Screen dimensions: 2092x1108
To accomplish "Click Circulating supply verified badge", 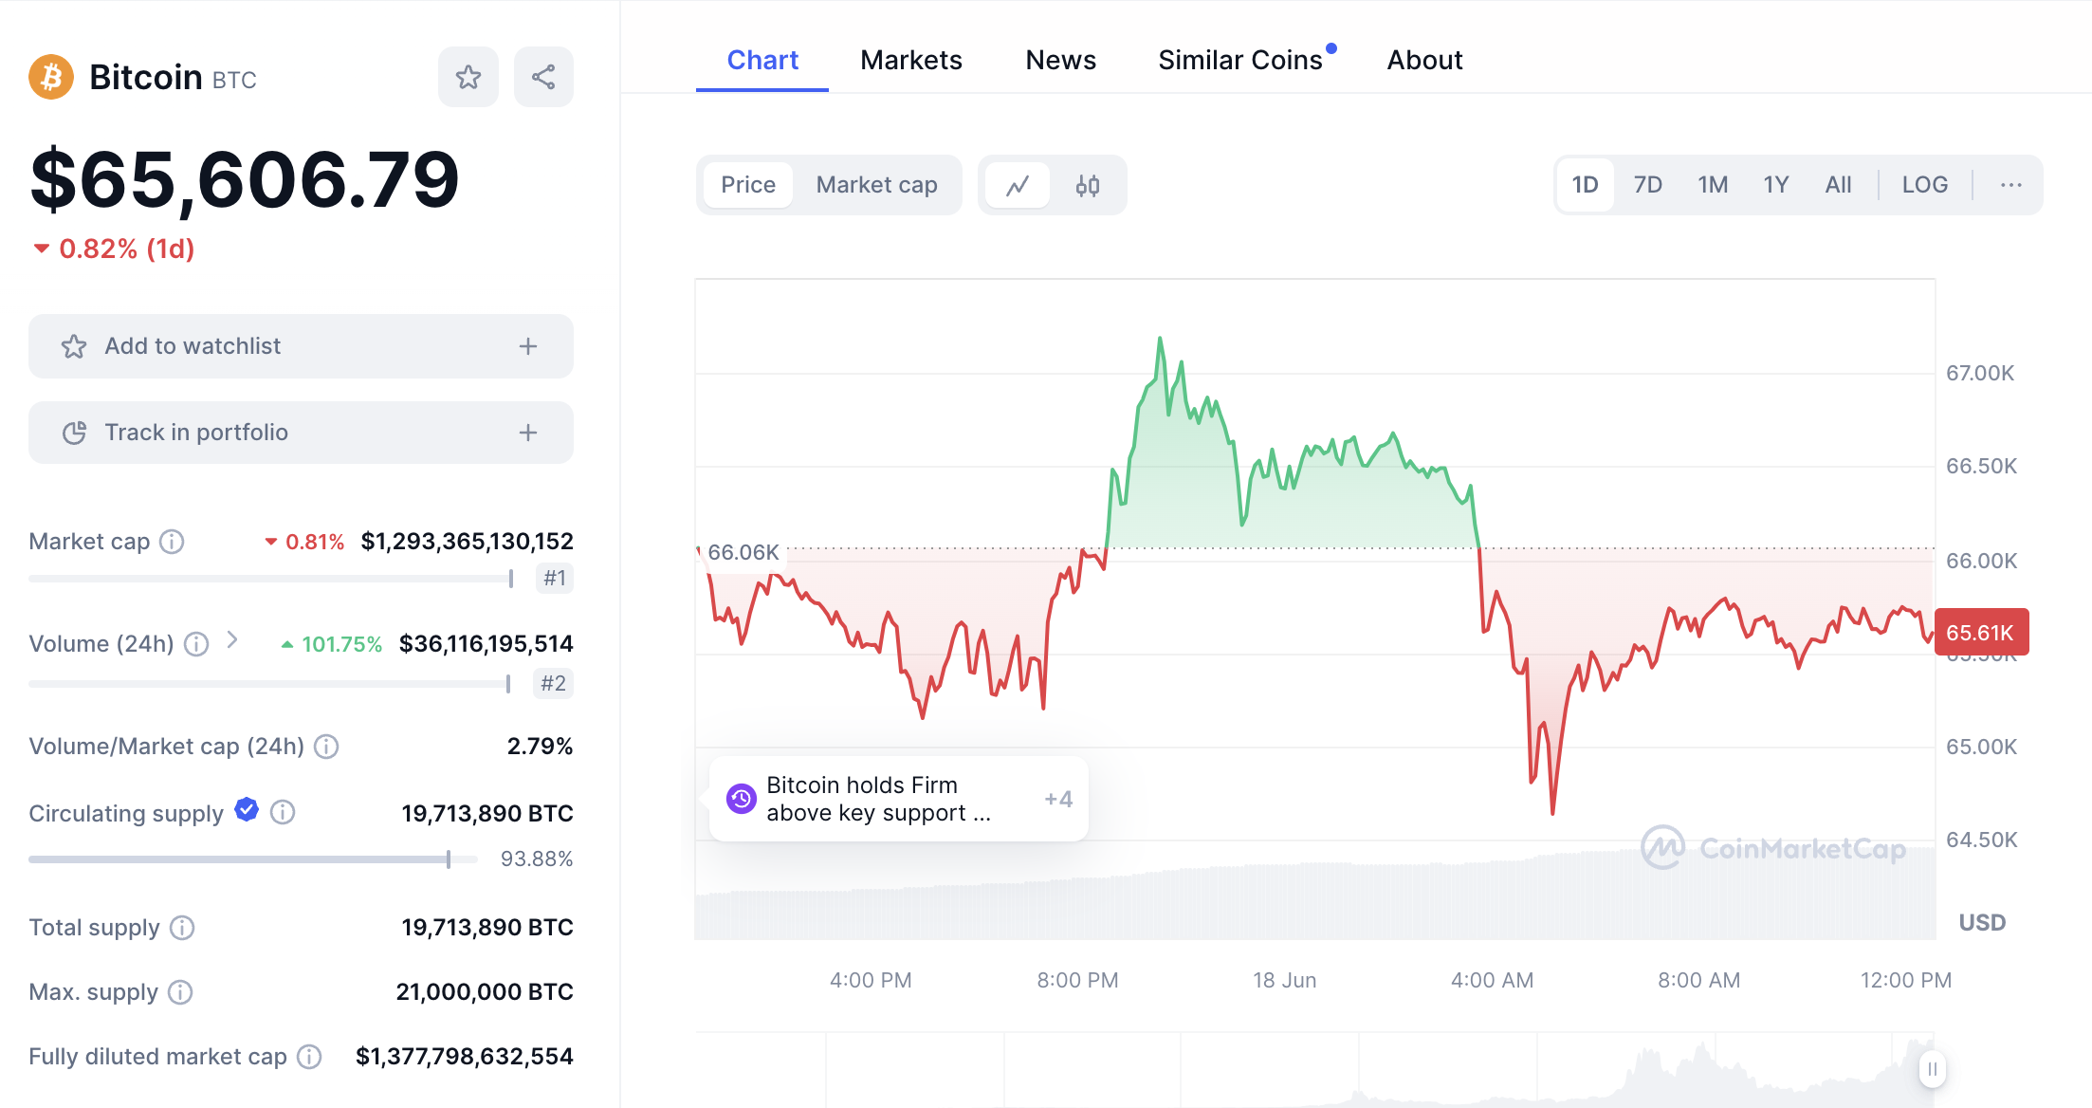I will (x=247, y=810).
